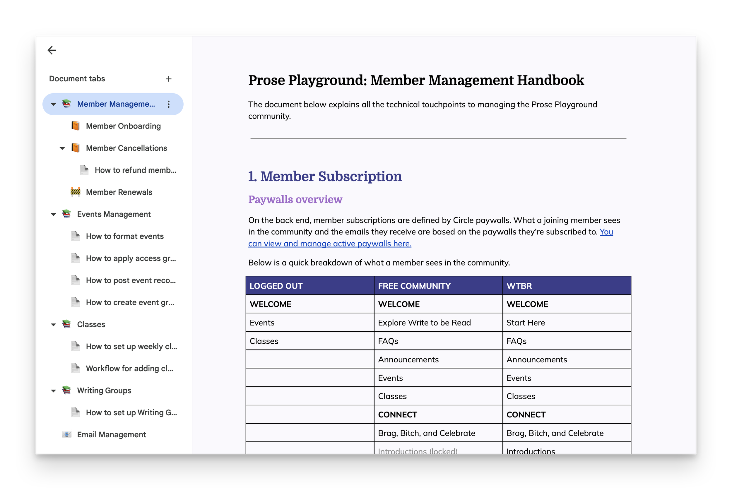The width and height of the screenshot is (732, 490).
Task: Open the How to format events tab
Action: (x=124, y=236)
